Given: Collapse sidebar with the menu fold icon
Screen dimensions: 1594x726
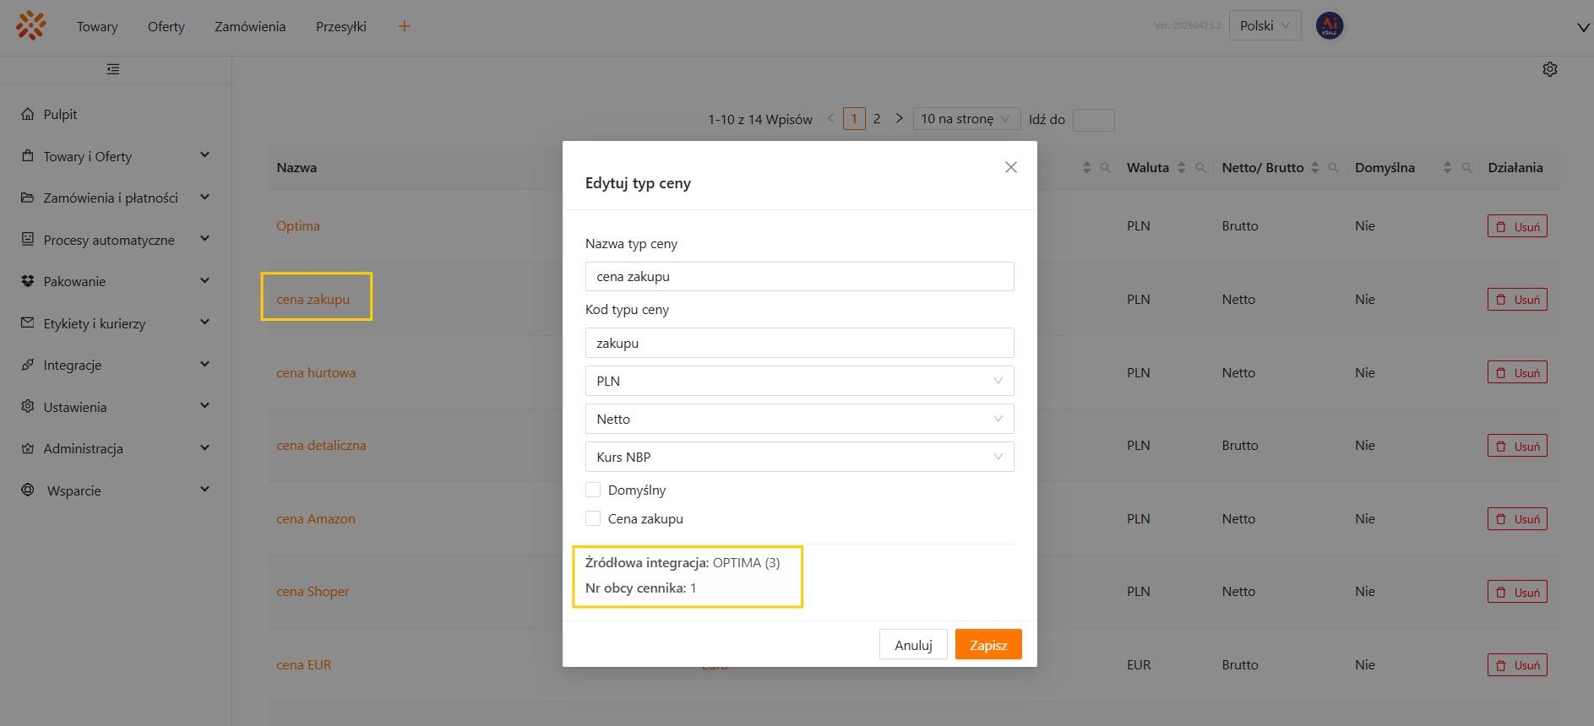Looking at the screenshot, I should (113, 69).
